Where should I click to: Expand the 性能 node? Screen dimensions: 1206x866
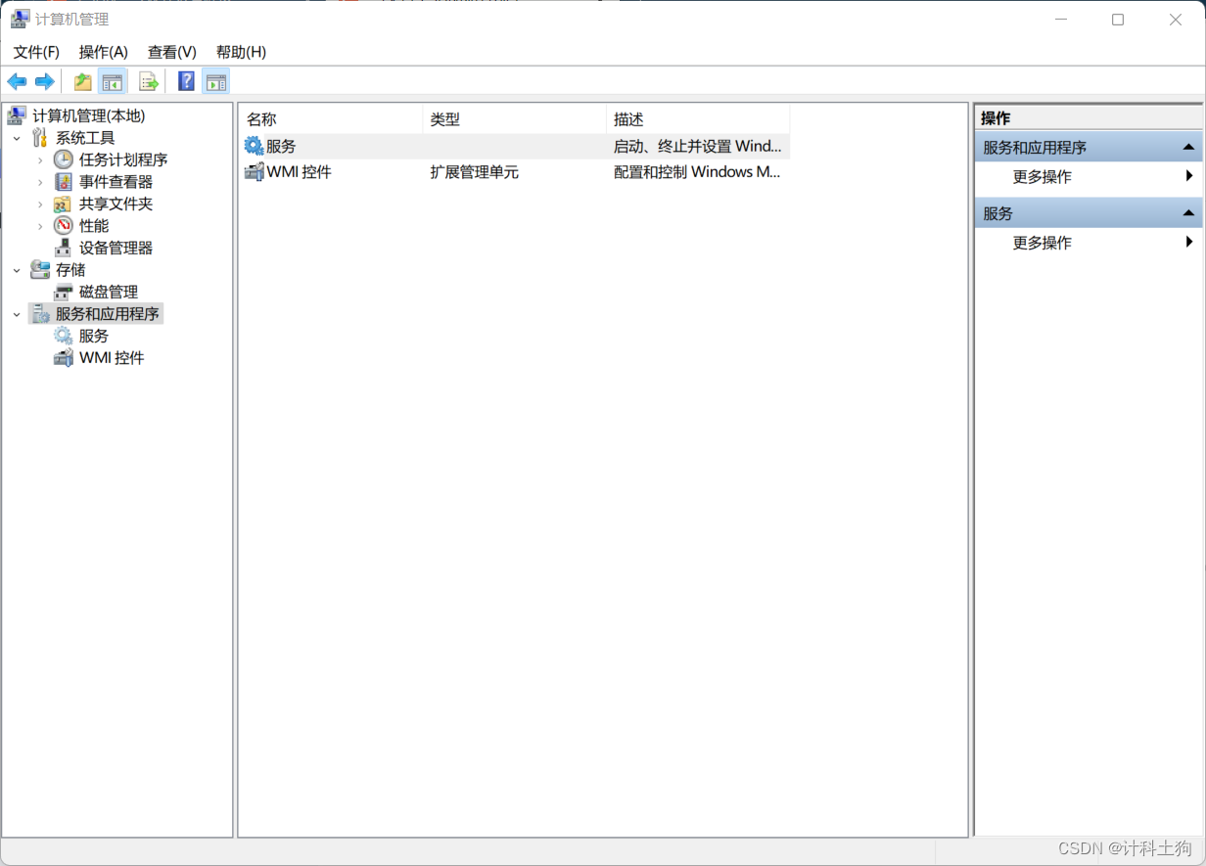pos(40,226)
